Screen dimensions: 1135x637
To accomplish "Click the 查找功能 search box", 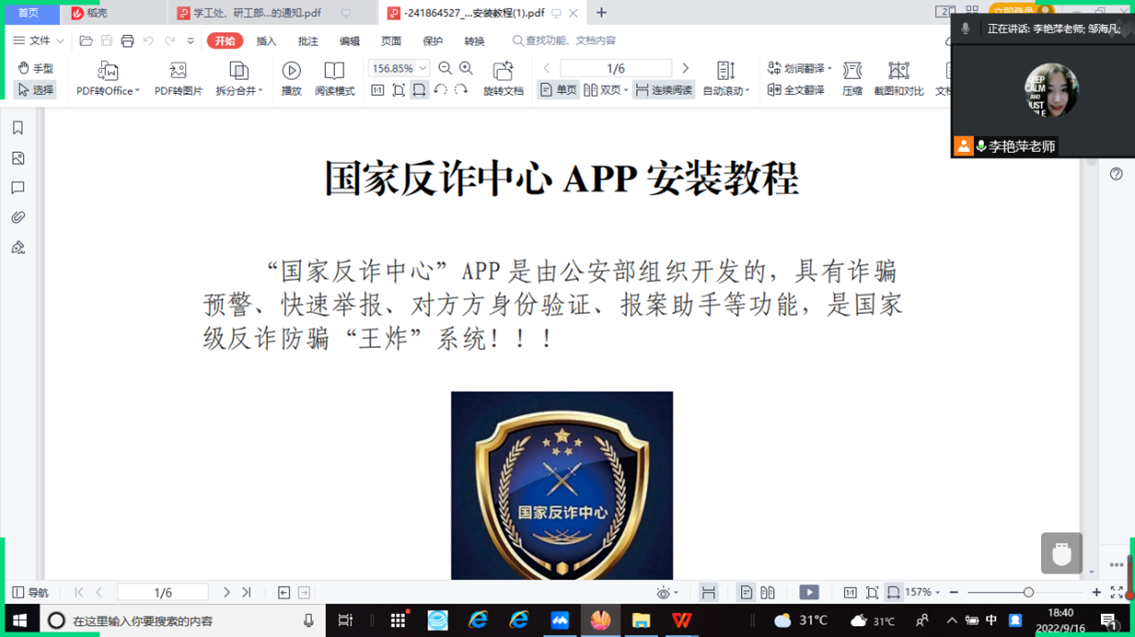I will (564, 41).
